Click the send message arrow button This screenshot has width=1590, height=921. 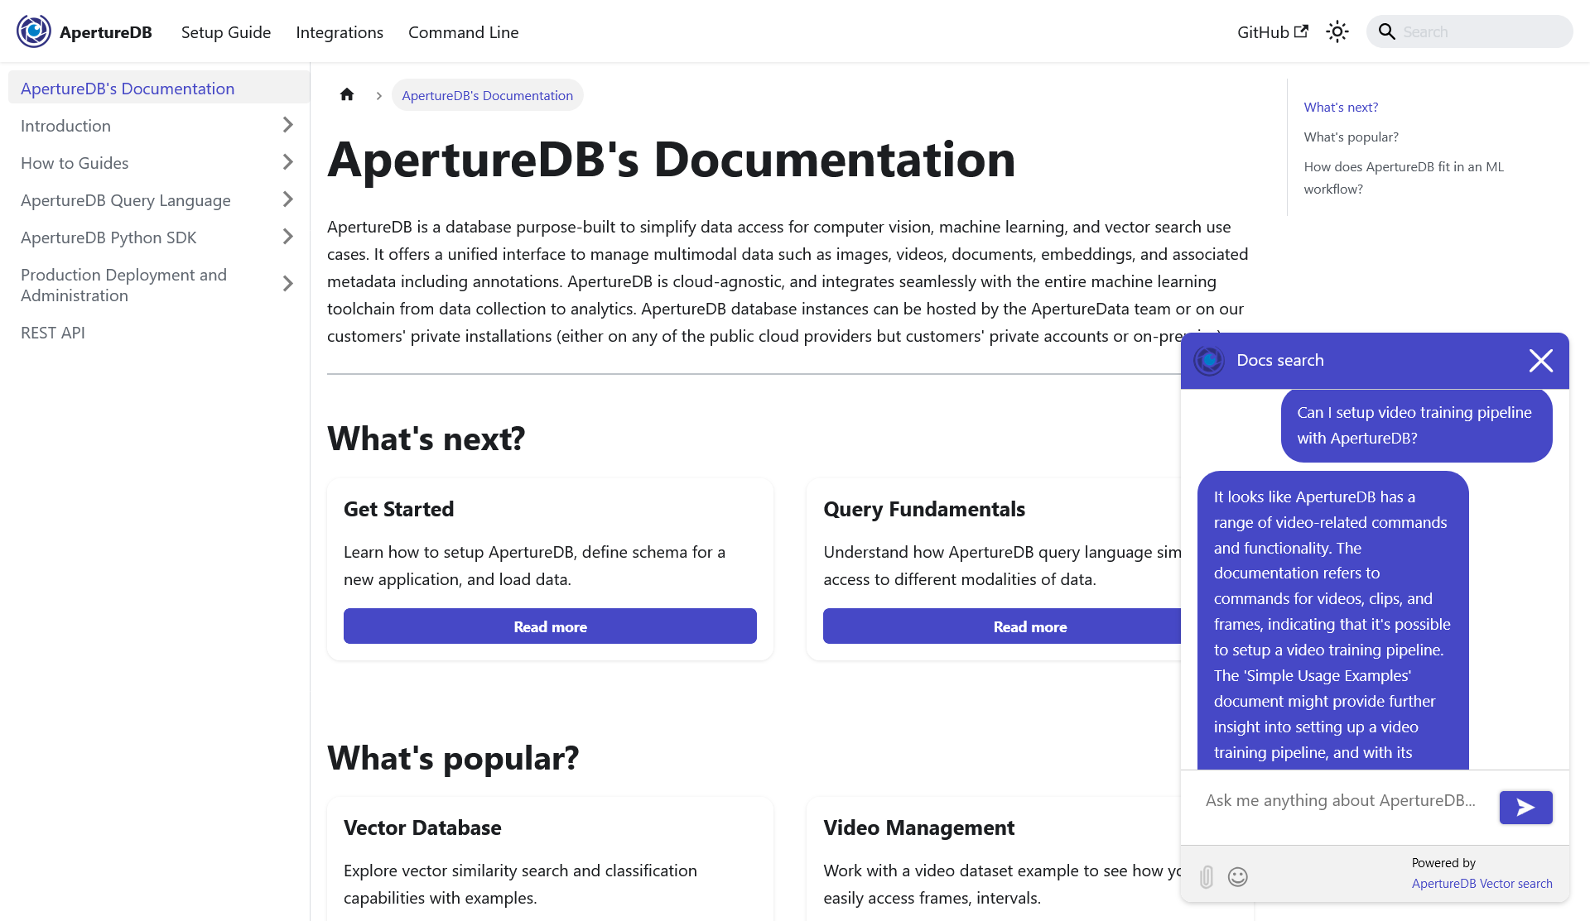tap(1525, 807)
